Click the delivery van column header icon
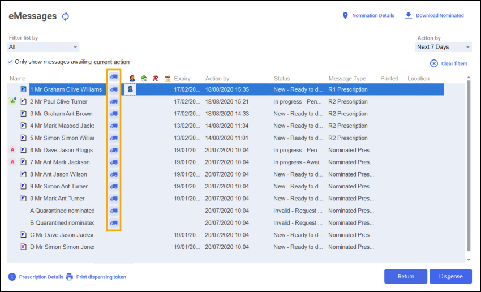The width and height of the screenshot is (481, 292). pyautogui.click(x=114, y=78)
